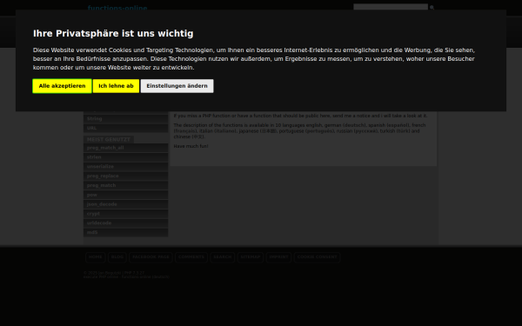Open COMMENTS footer link
The width and height of the screenshot is (522, 326).
coord(191,257)
